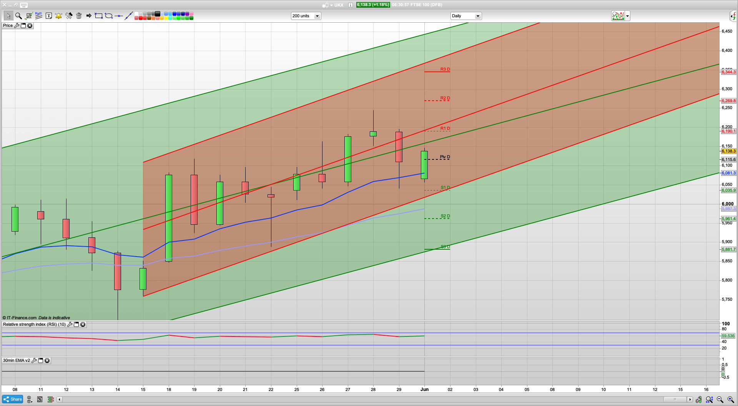Select the ellipse drawing tool
This screenshot has height=406, width=738.
(109, 15)
